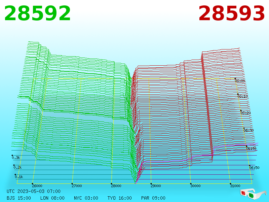Viewport: 269px width, 202px height.
Task: Click the 06:10 time axis label
Action: (242, 96)
